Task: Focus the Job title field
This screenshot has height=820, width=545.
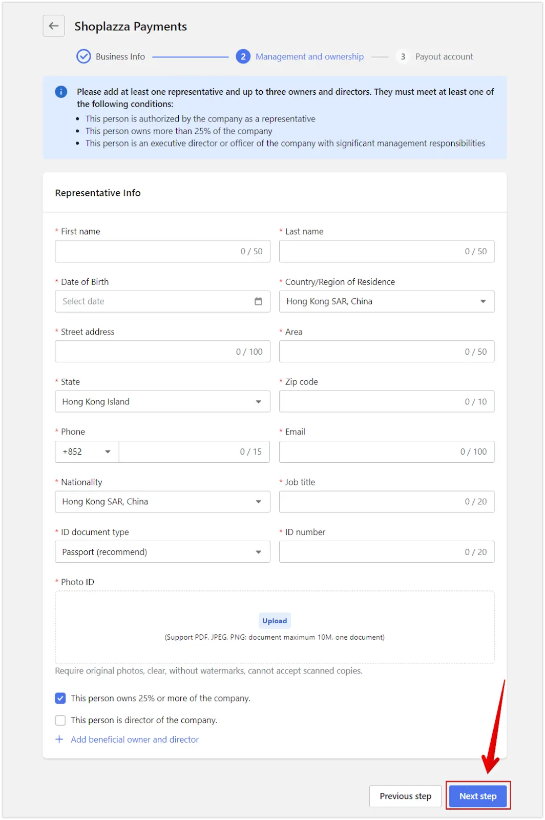Action: [387, 502]
